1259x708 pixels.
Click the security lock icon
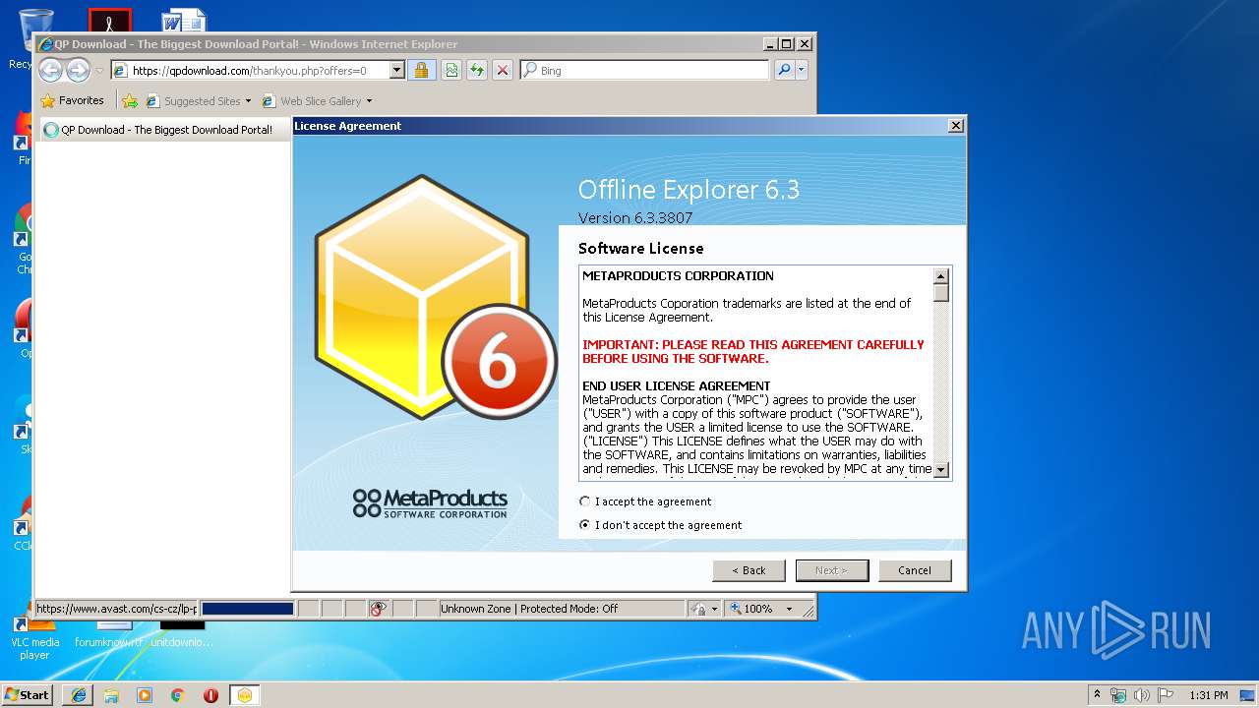point(421,71)
